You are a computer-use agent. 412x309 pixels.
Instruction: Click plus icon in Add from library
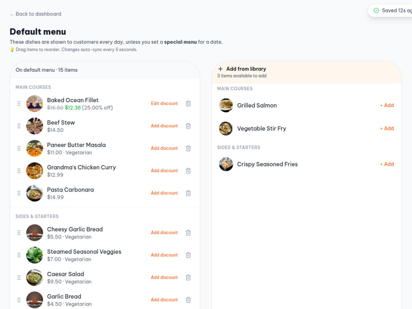coord(220,69)
